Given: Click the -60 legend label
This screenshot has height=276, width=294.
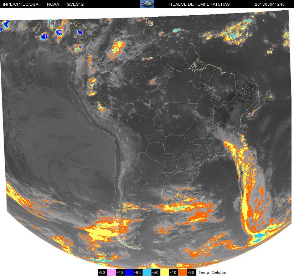Looking at the screenshot, I should coord(138,272).
